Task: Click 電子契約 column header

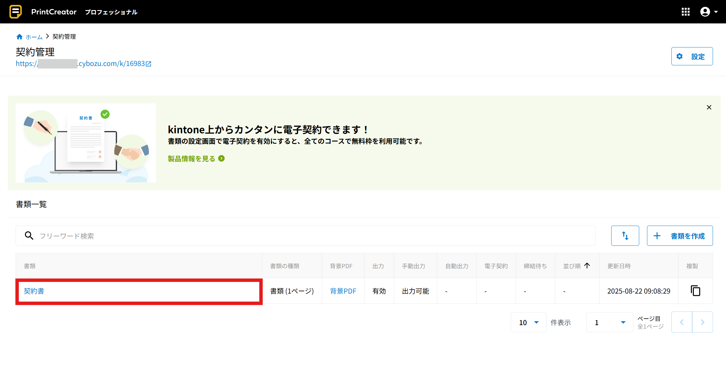Action: [496, 266]
